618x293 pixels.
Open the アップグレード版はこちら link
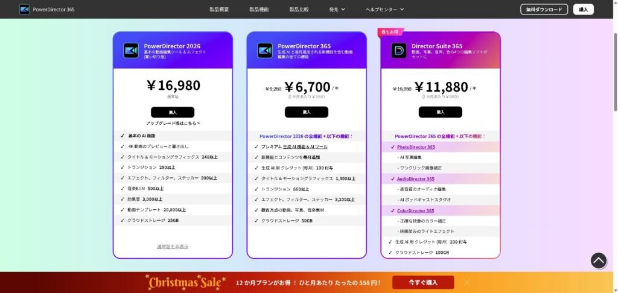pyautogui.click(x=173, y=123)
